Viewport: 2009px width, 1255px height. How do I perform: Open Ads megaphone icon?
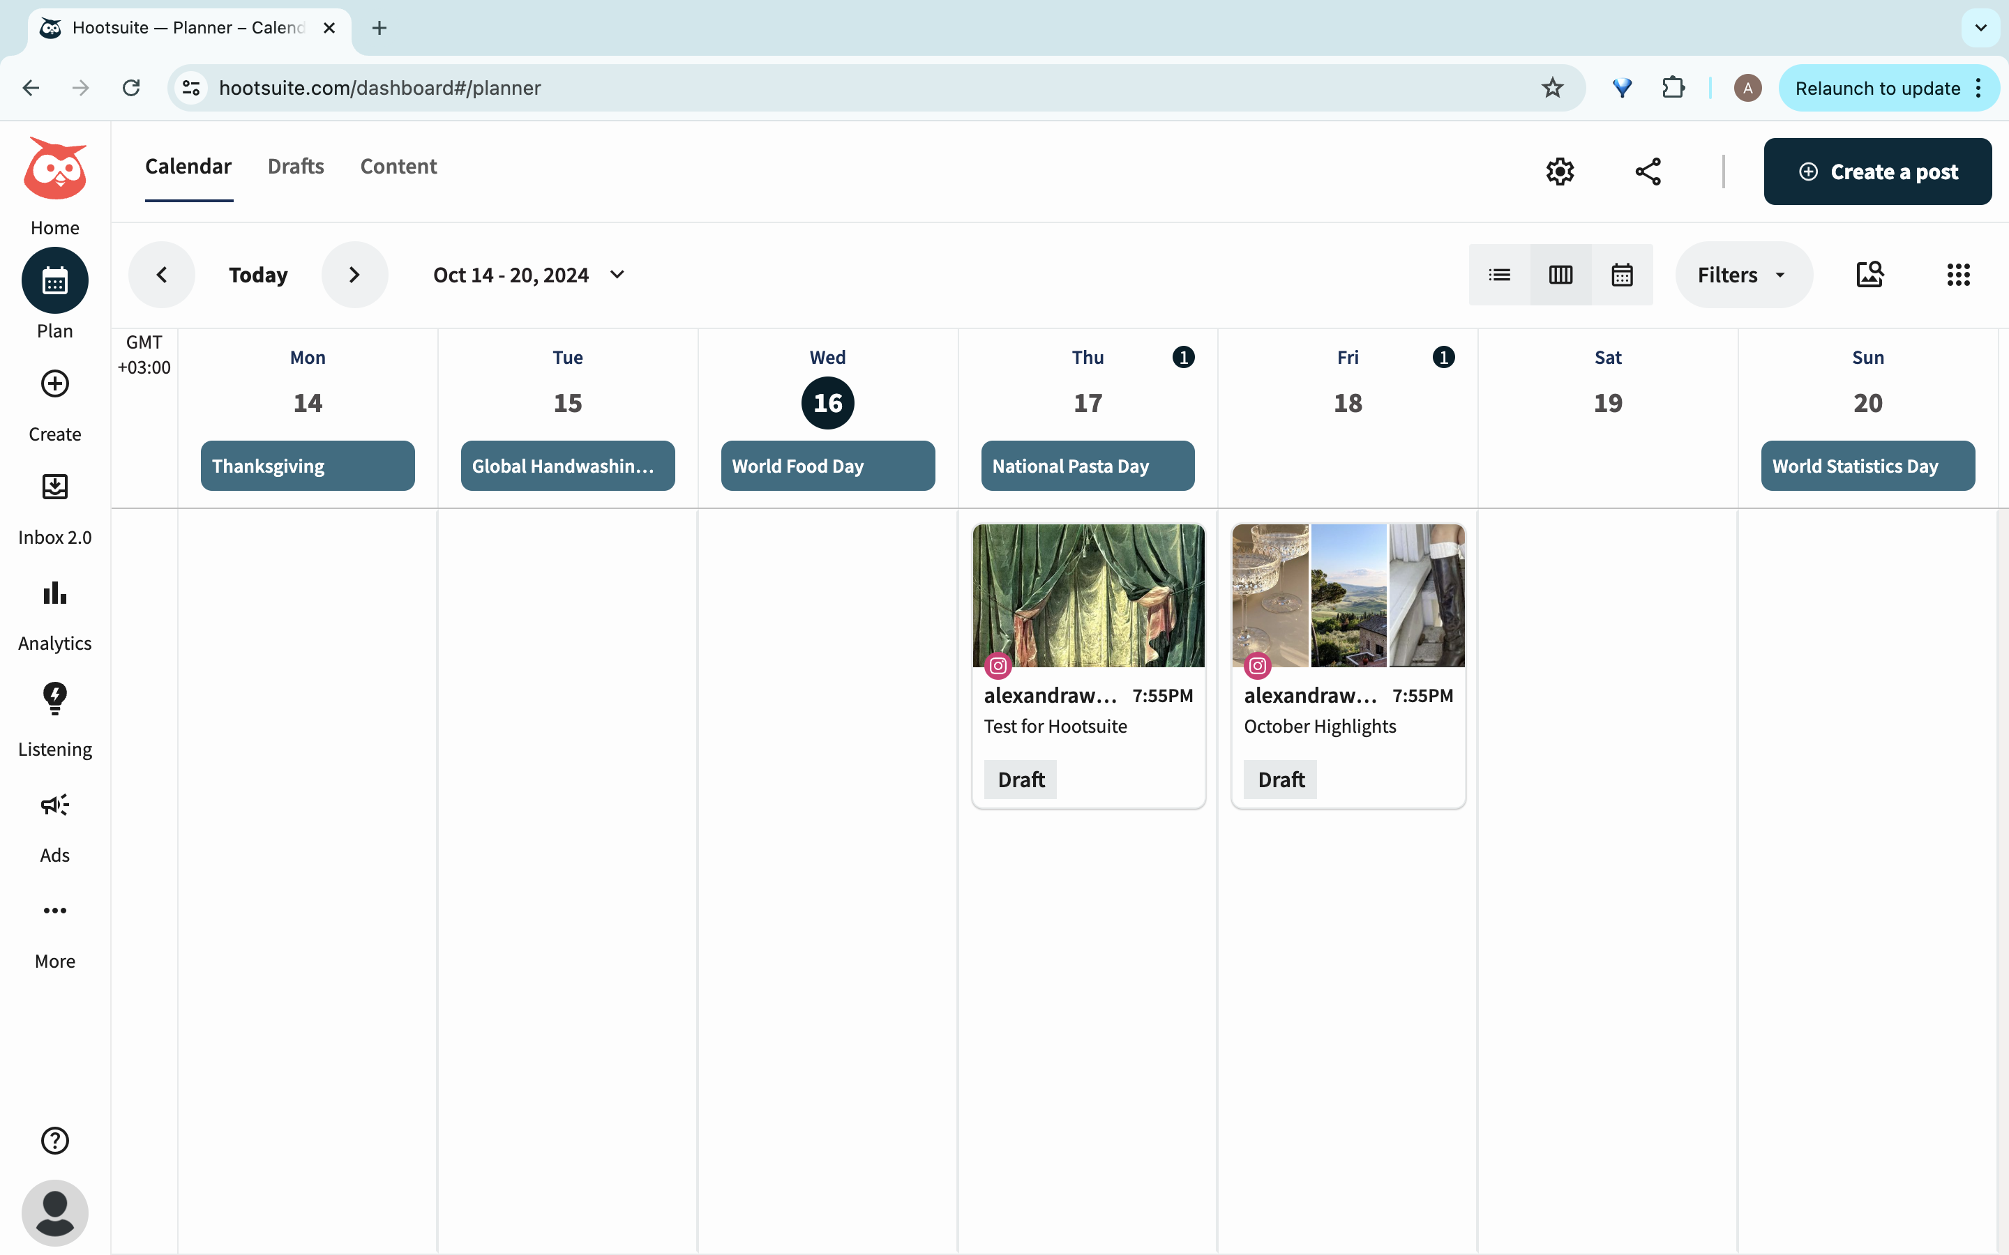click(55, 805)
